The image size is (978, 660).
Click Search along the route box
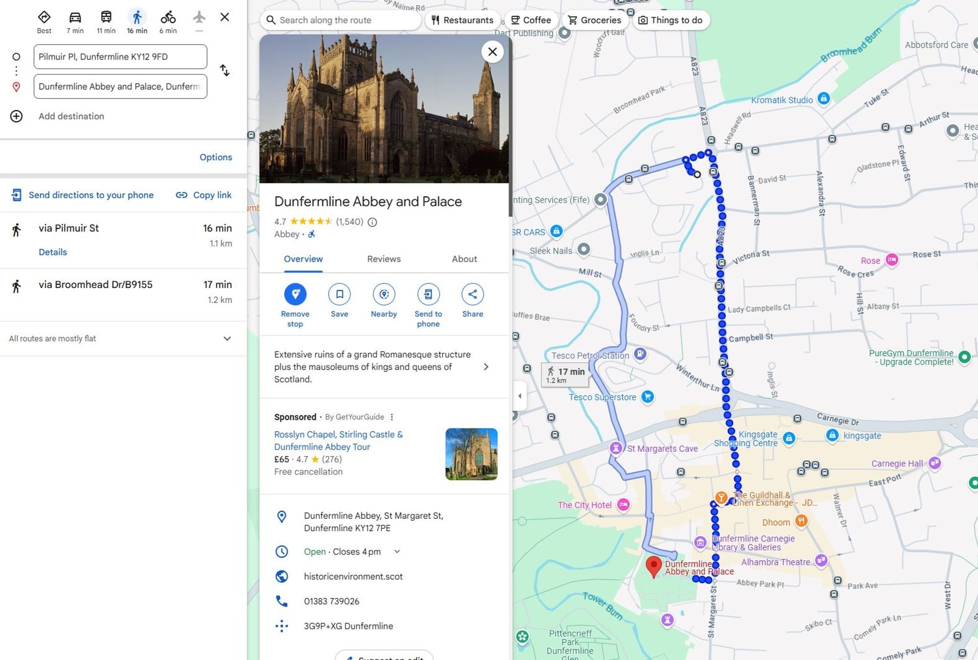pyautogui.click(x=341, y=20)
